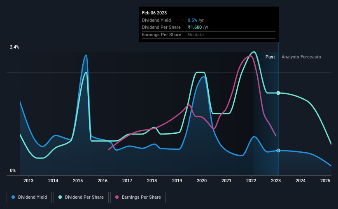
Task: Click the blue Dividend Yield legend dot
Action: click(x=13, y=197)
